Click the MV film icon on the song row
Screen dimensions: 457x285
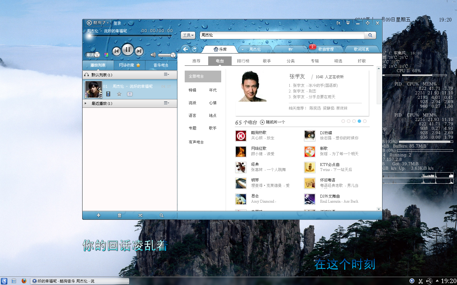tap(108, 94)
